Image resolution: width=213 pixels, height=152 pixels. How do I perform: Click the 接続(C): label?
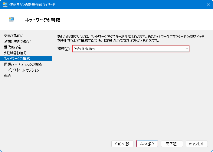(64, 49)
